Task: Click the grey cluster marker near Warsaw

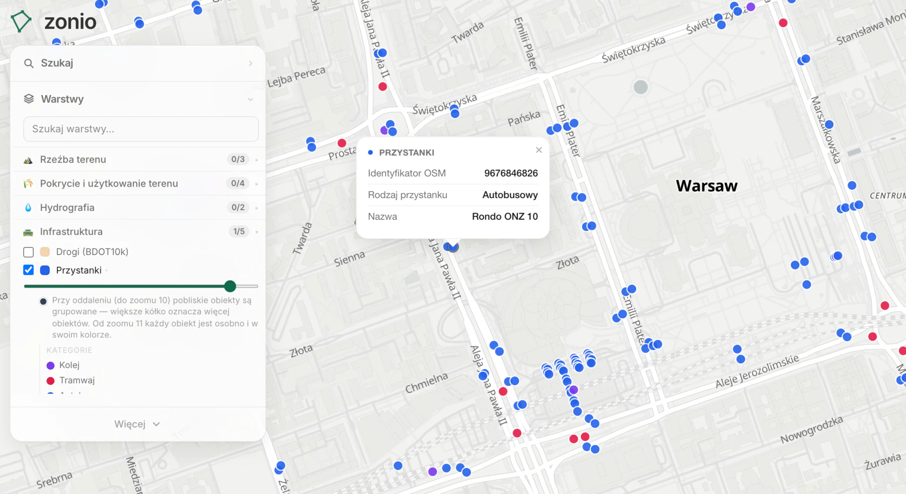Action: click(640, 87)
